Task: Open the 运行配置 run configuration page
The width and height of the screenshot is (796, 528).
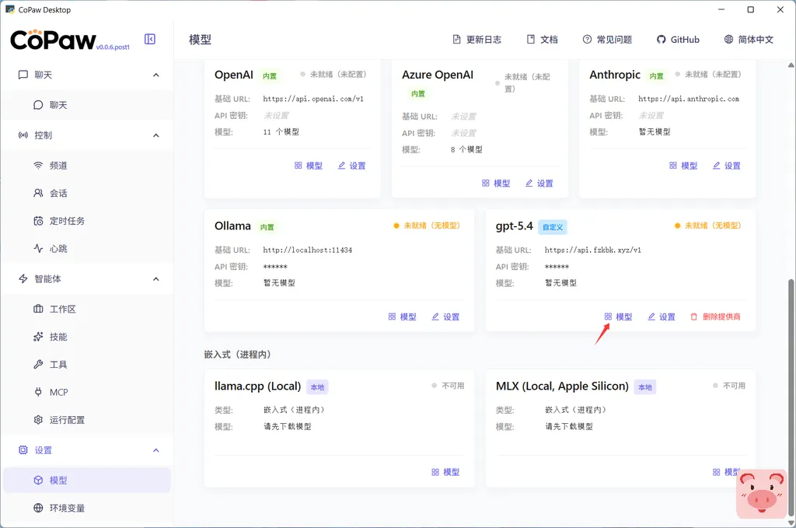Action: pyautogui.click(x=87, y=420)
